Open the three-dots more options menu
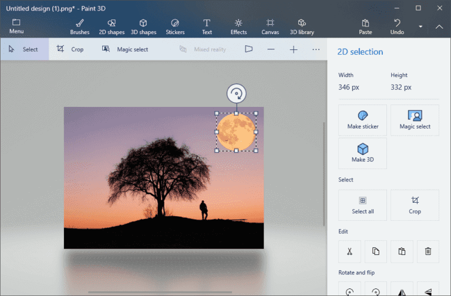This screenshot has width=451, height=296. (x=316, y=49)
